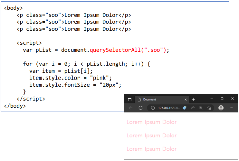Image resolution: width=239 pixels, height=161 pixels.
Task: Open the shopping tag icon
Action: coord(185,108)
